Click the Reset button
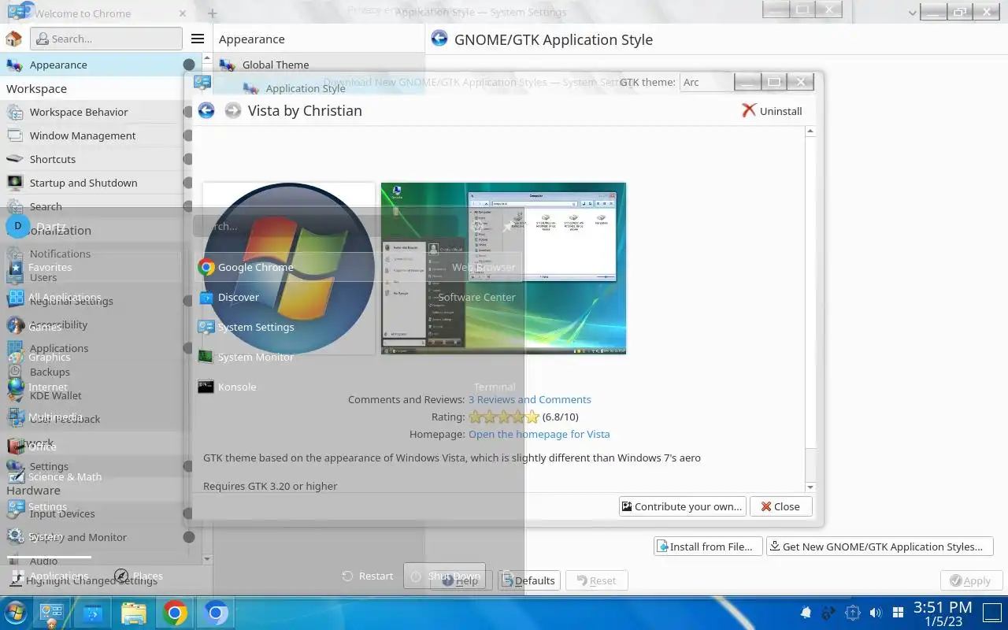The width and height of the screenshot is (1008, 630). pyautogui.click(x=597, y=580)
